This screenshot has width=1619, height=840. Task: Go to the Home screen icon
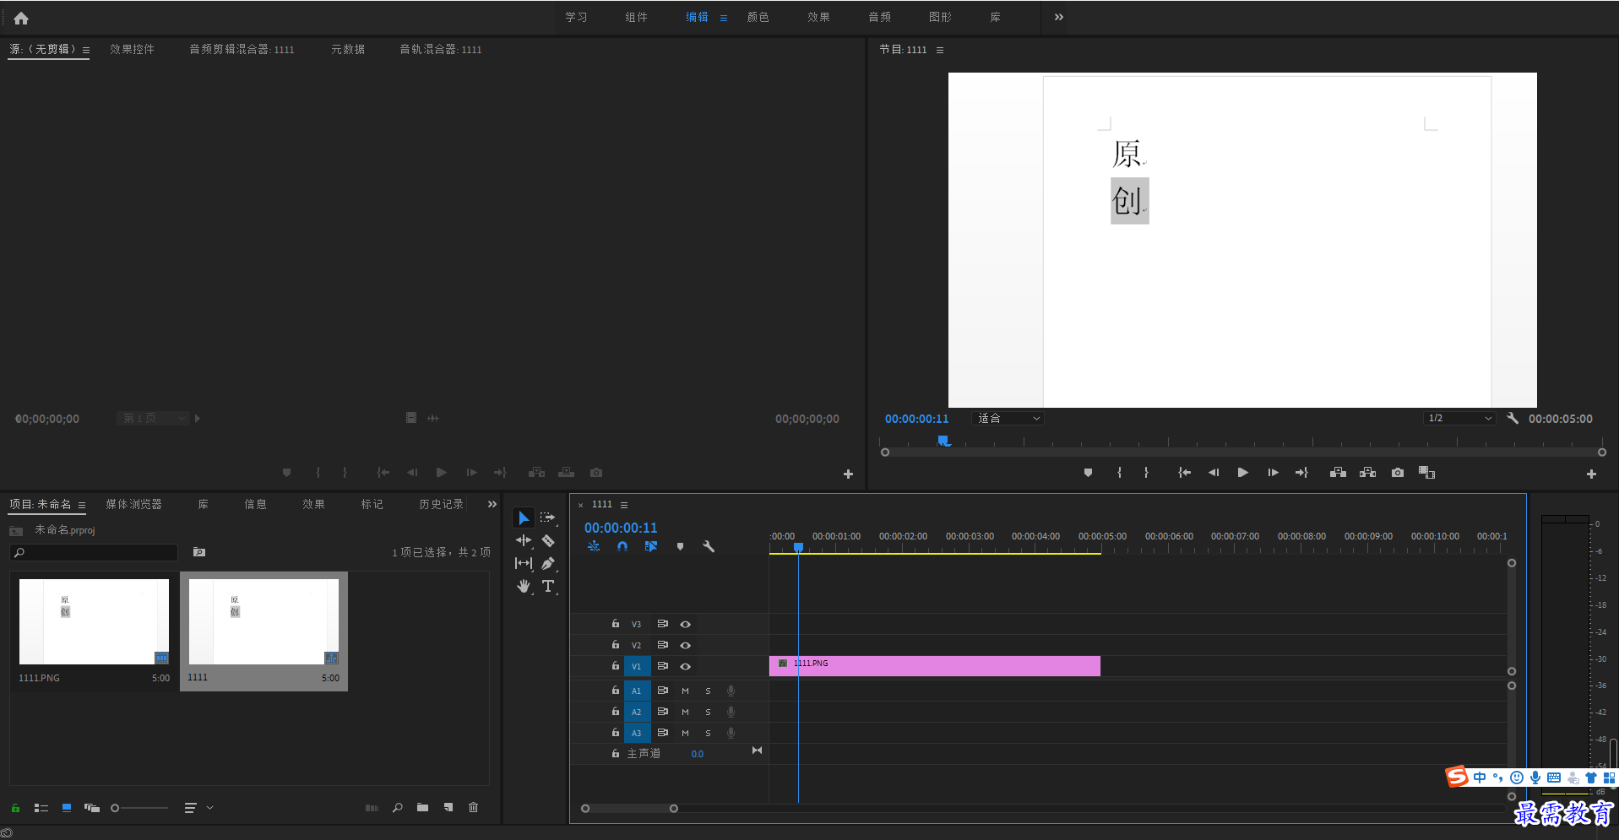click(21, 18)
